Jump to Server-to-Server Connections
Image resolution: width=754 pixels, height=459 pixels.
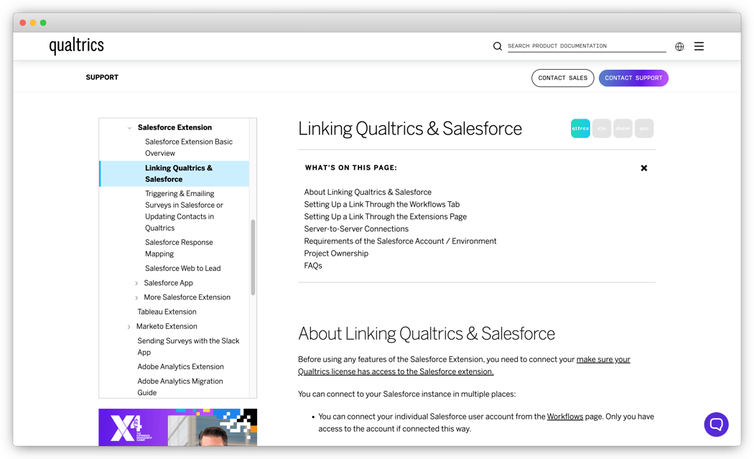pyautogui.click(x=356, y=228)
